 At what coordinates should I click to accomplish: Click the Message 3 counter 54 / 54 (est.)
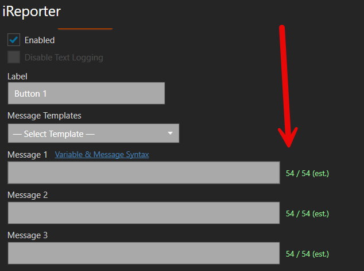(x=307, y=254)
